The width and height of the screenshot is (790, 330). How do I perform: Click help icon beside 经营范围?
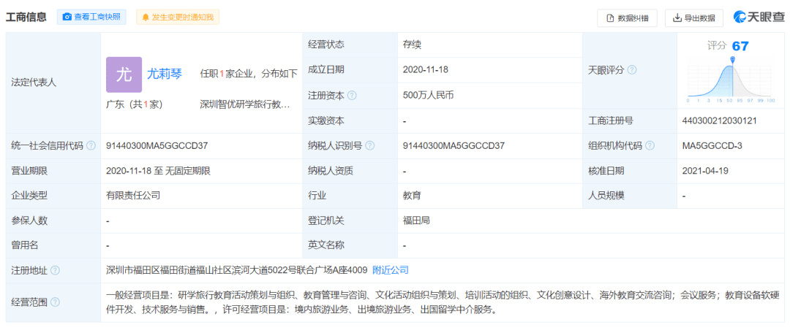[55, 302]
